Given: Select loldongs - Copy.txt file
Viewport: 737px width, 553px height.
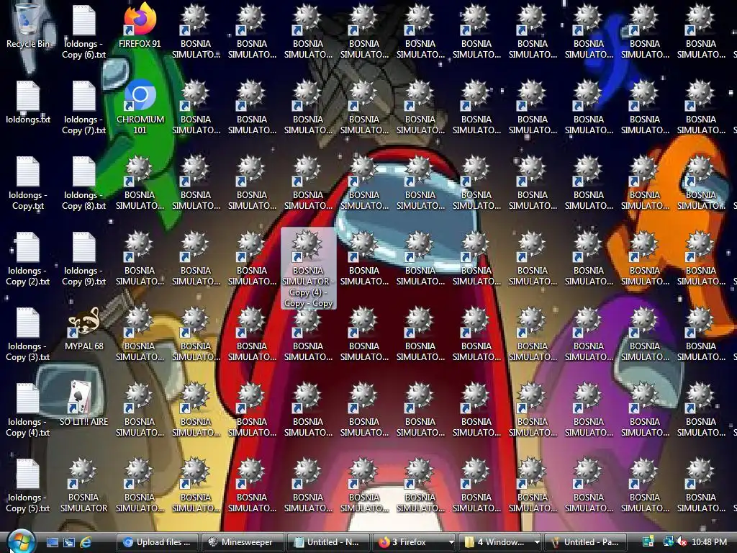Looking at the screenshot, I should [28, 182].
